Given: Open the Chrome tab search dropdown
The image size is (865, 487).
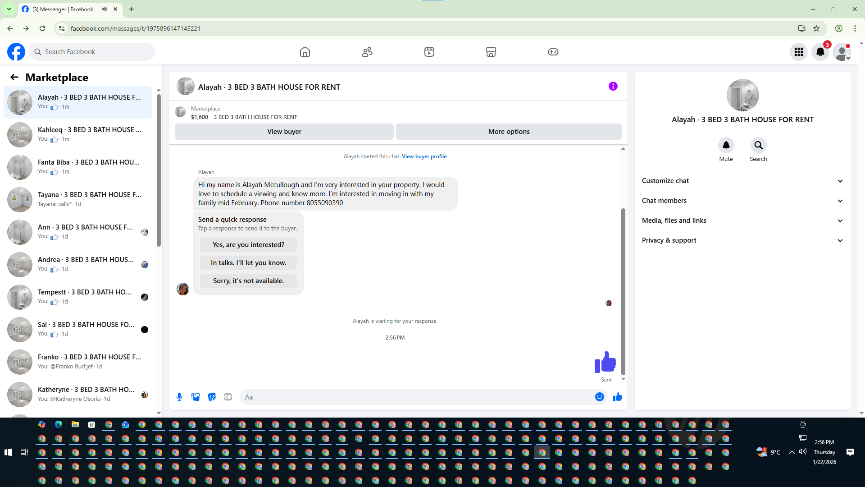Looking at the screenshot, I should (9, 9).
